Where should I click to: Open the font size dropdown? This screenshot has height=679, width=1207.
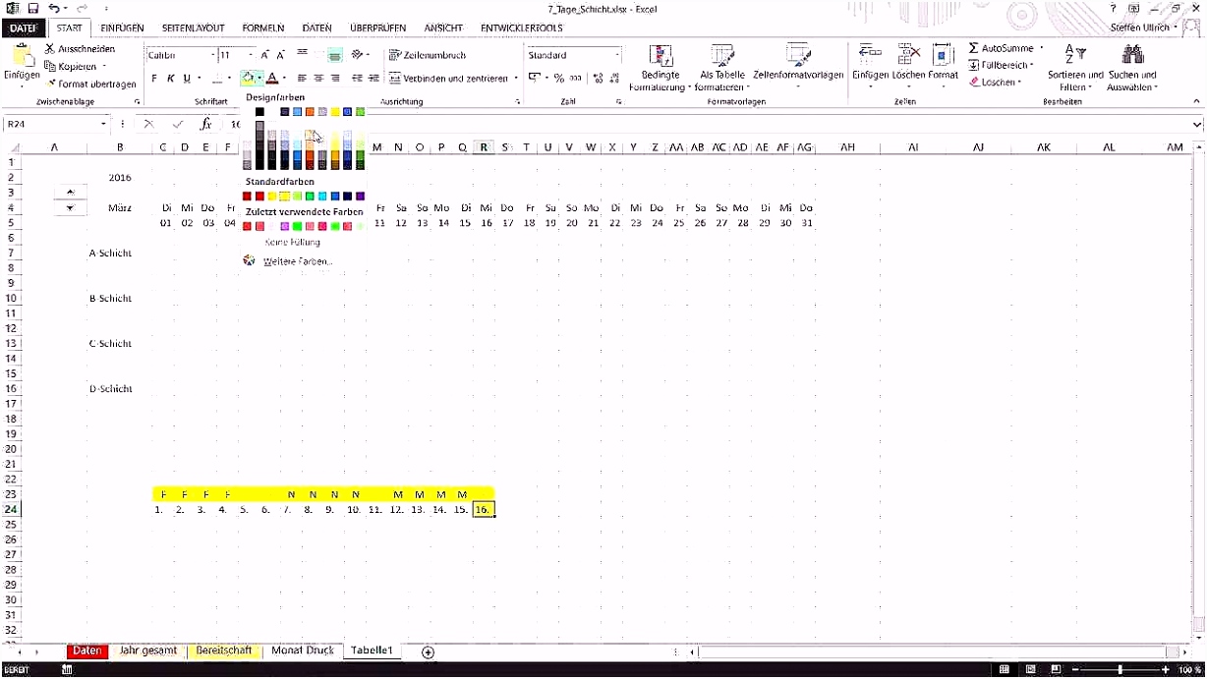pyautogui.click(x=251, y=56)
